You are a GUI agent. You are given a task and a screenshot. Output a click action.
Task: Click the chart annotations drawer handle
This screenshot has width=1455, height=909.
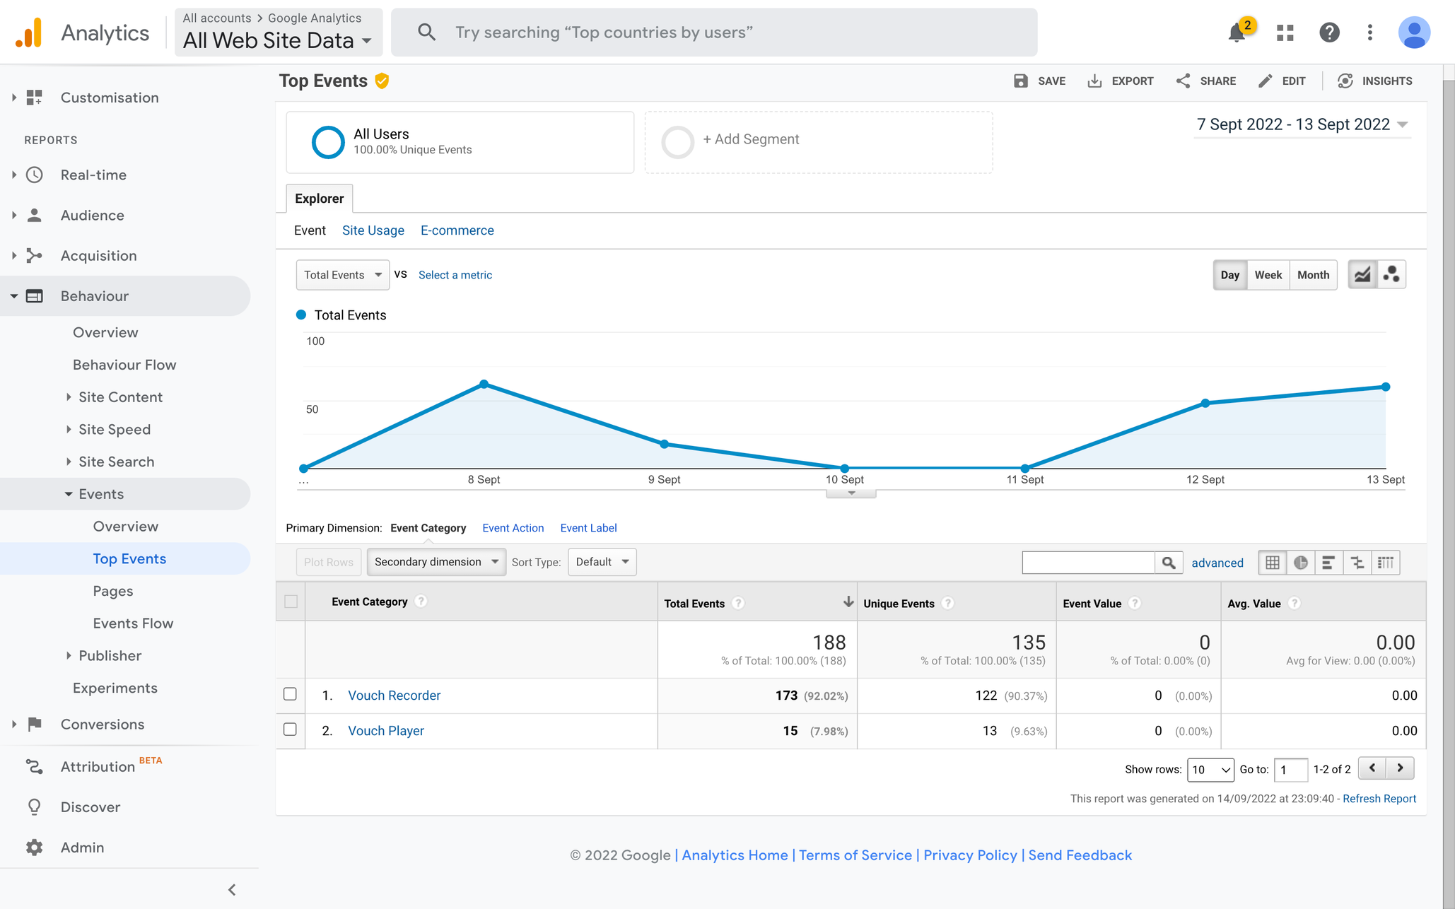coord(851,493)
